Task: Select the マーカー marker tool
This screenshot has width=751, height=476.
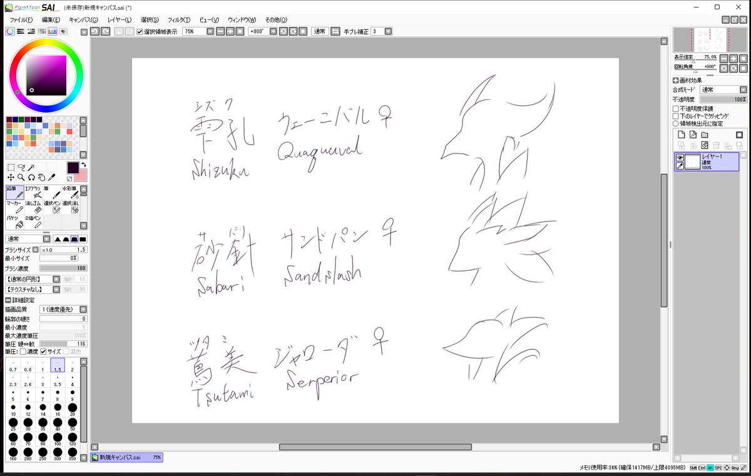Action: (x=15, y=207)
